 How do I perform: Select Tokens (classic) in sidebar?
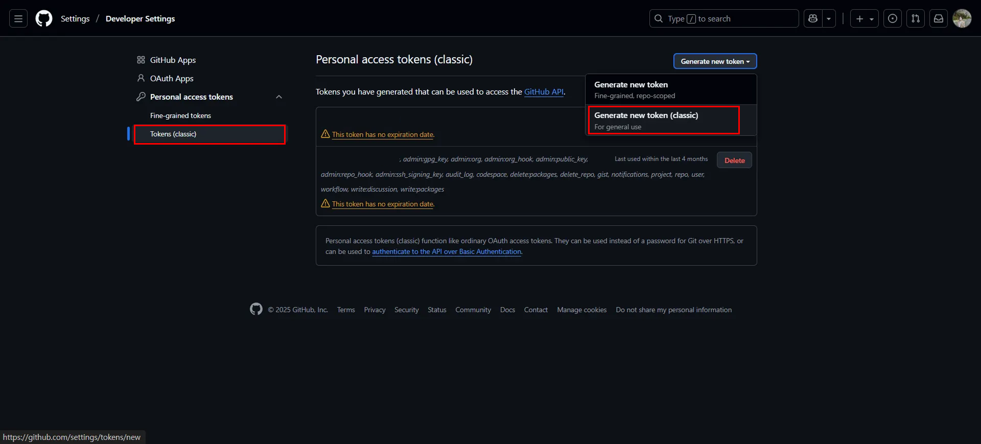click(209, 134)
